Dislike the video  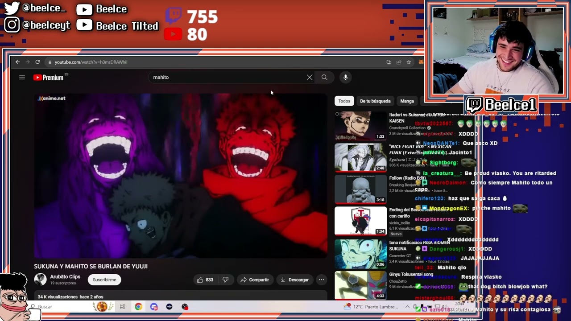(x=226, y=280)
